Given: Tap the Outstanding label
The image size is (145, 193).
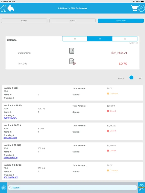Looking at the screenshot, I should (x=24, y=53).
